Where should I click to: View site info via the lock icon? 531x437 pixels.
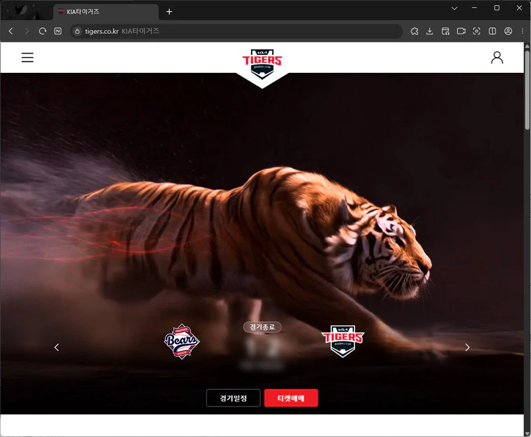[77, 31]
